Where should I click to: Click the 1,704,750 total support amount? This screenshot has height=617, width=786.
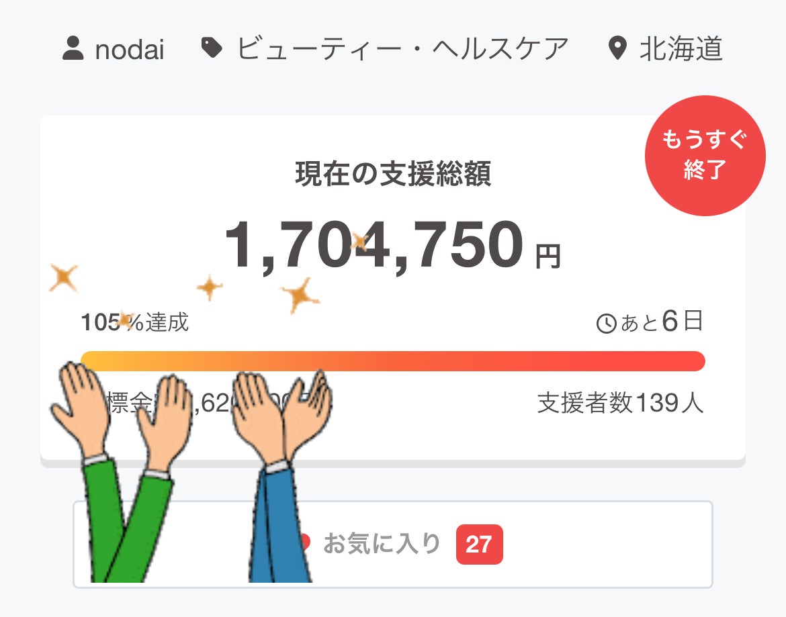(374, 245)
